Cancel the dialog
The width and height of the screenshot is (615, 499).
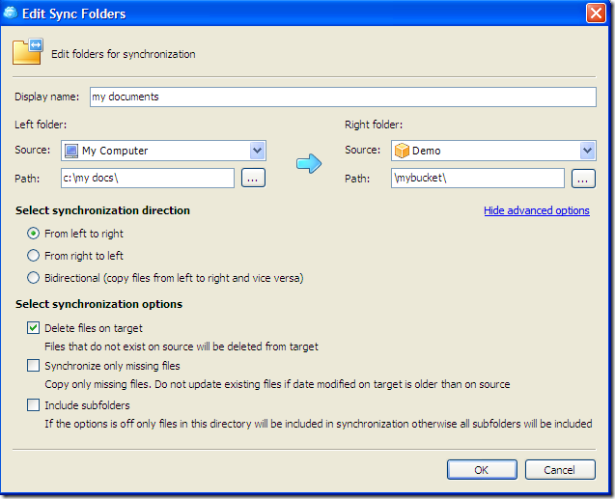pos(560,470)
